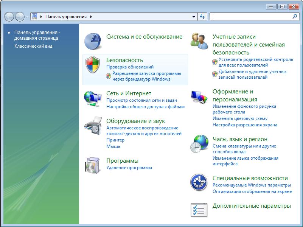
Task: Click the Control Panel icon in address bar
Action: tap(34, 17)
